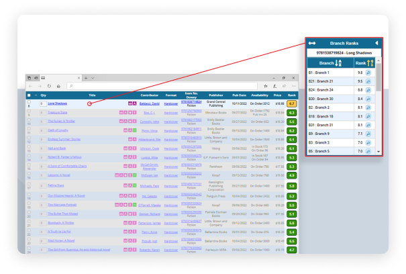Click the magnifier icon for B21 : Branch 21
This screenshot has width=406, height=274.
[x=368, y=81]
